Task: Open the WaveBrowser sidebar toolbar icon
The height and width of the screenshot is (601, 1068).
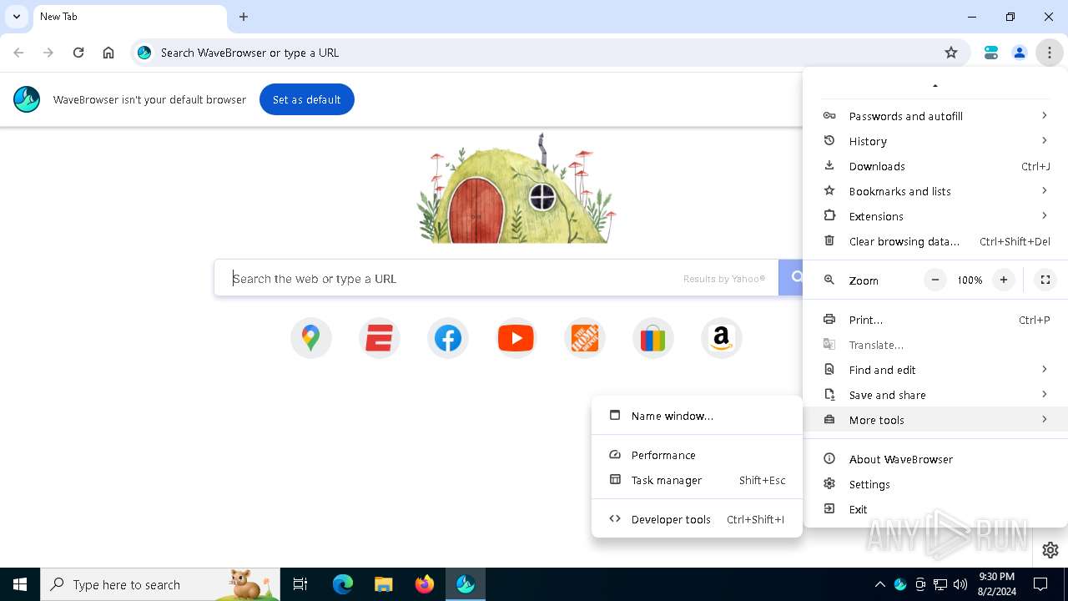Action: tap(991, 53)
